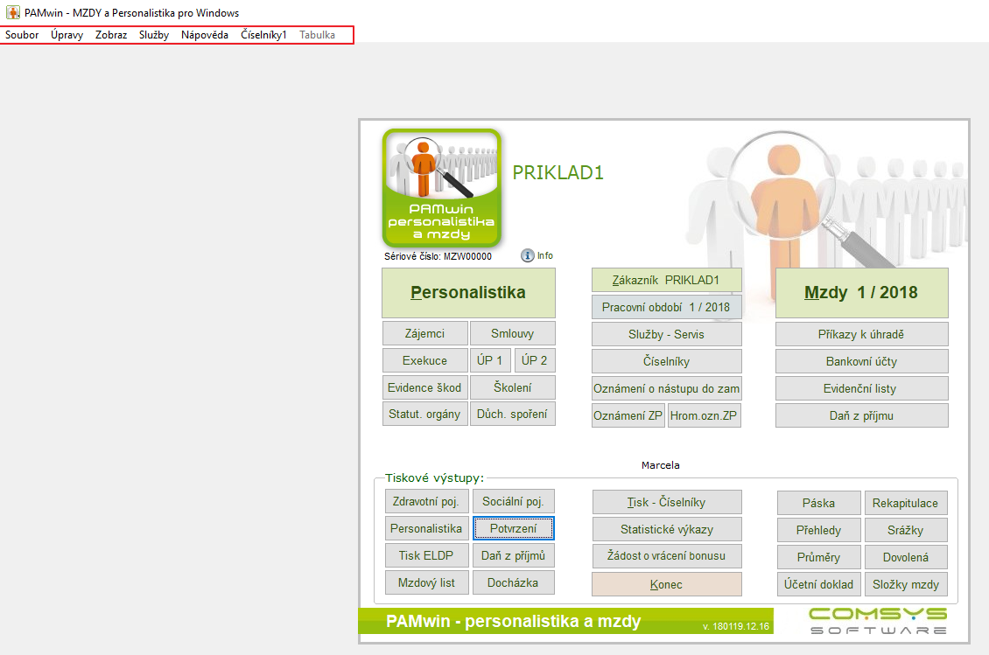
Task: Click the Tiskové výstupy group label
Action: [x=435, y=477]
